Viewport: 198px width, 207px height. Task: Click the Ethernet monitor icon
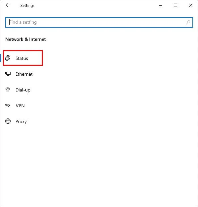(8, 74)
